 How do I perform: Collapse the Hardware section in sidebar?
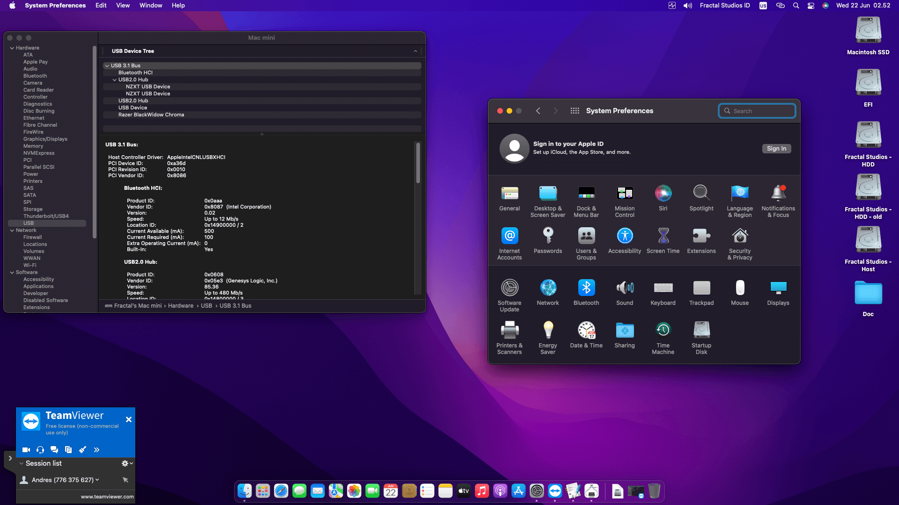tap(12, 48)
